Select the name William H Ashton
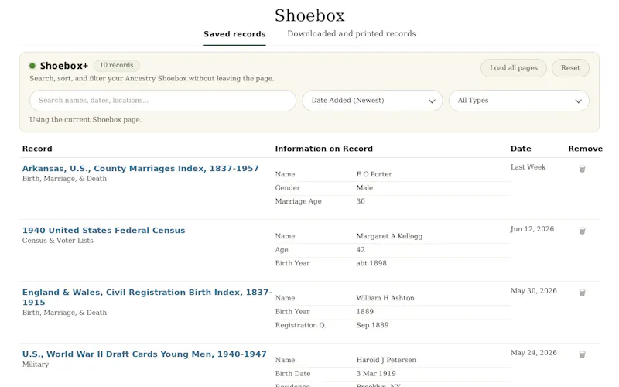 coord(385,298)
